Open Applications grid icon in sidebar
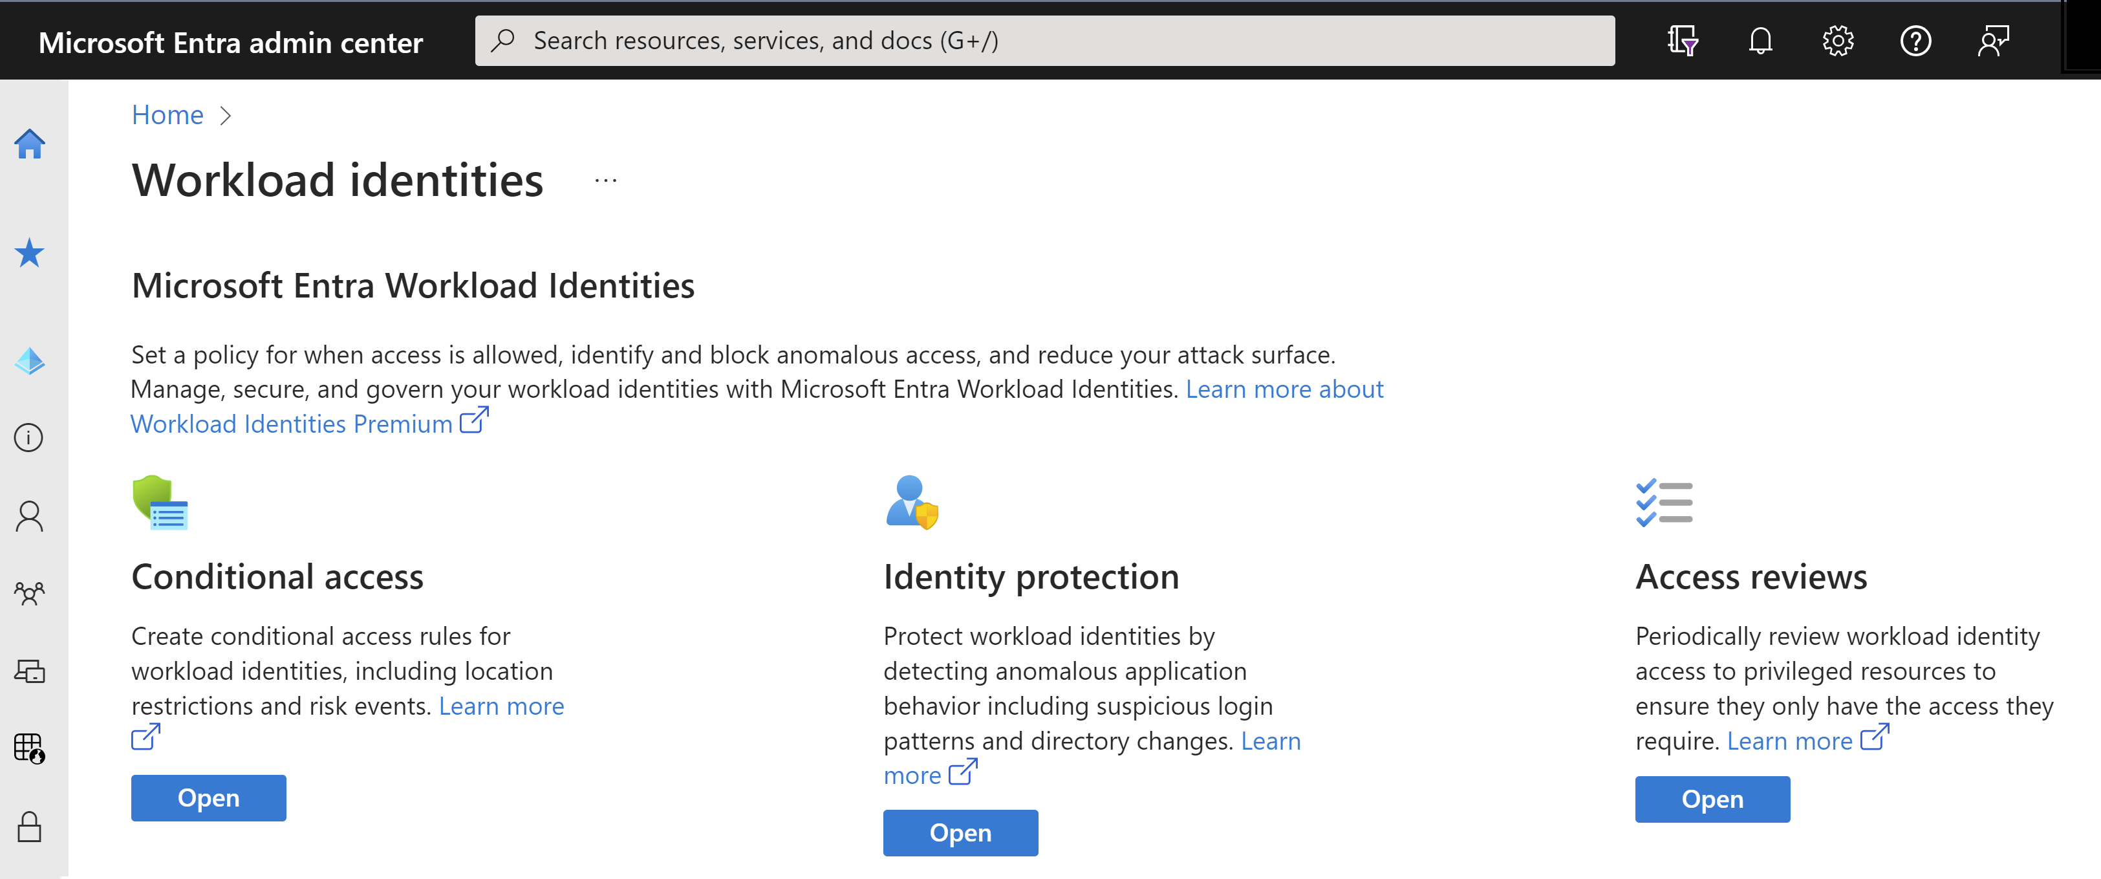 [x=29, y=748]
